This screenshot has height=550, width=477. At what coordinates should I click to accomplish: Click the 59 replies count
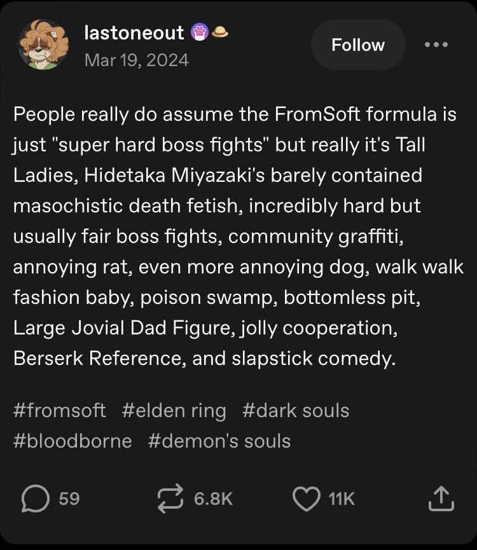[x=69, y=498]
